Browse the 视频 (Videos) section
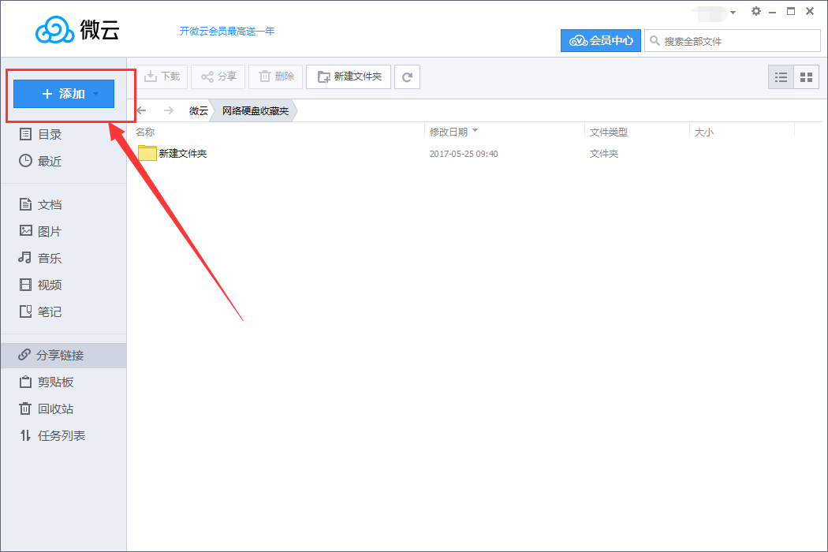Viewport: 828px width, 552px height. coord(47,284)
